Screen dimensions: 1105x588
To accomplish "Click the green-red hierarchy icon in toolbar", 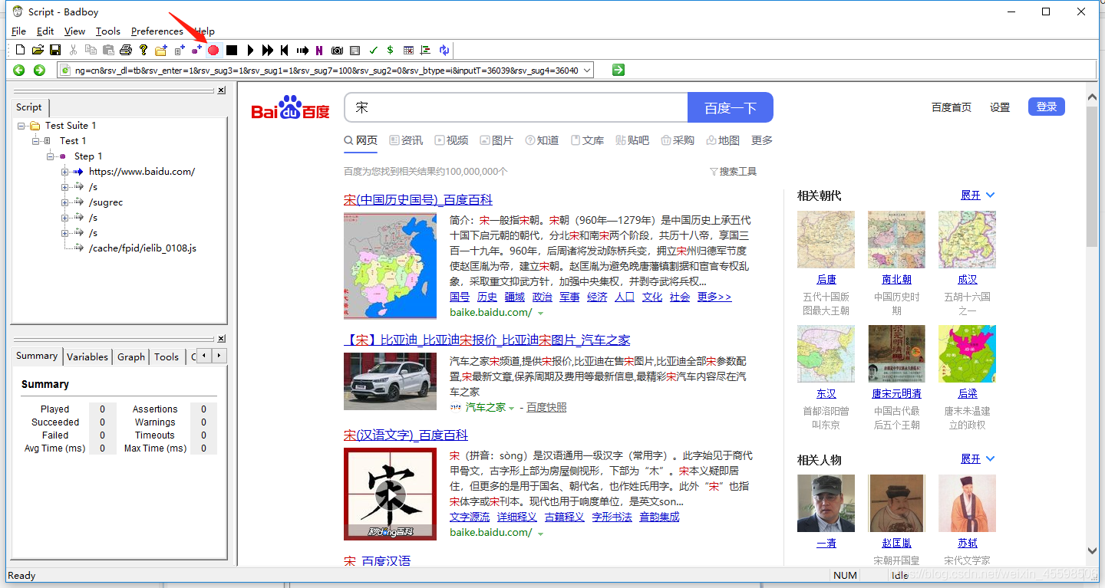I will 426,50.
